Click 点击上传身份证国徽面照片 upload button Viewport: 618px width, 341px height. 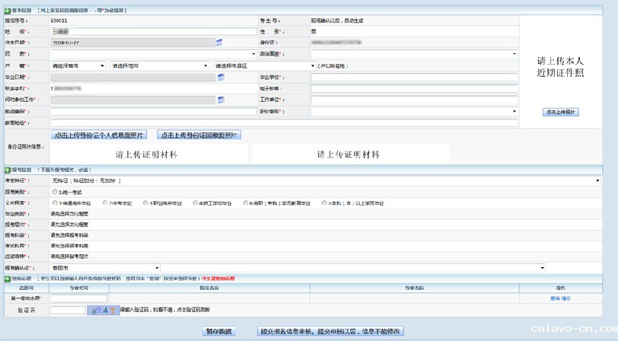[199, 135]
